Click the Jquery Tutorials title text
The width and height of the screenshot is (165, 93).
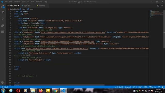click(x=31, y=23)
